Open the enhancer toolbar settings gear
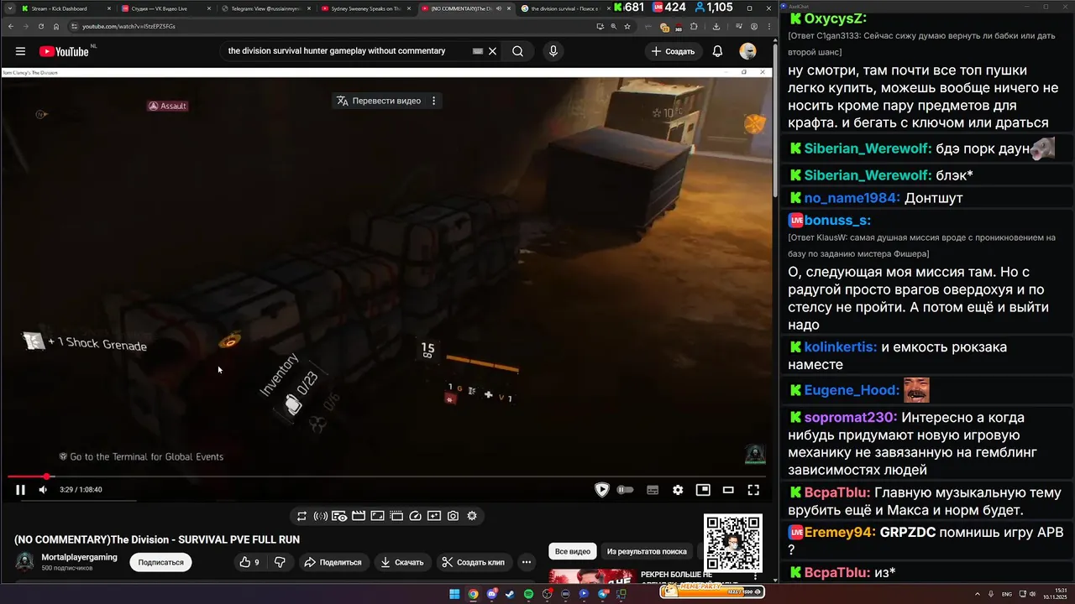 [472, 516]
